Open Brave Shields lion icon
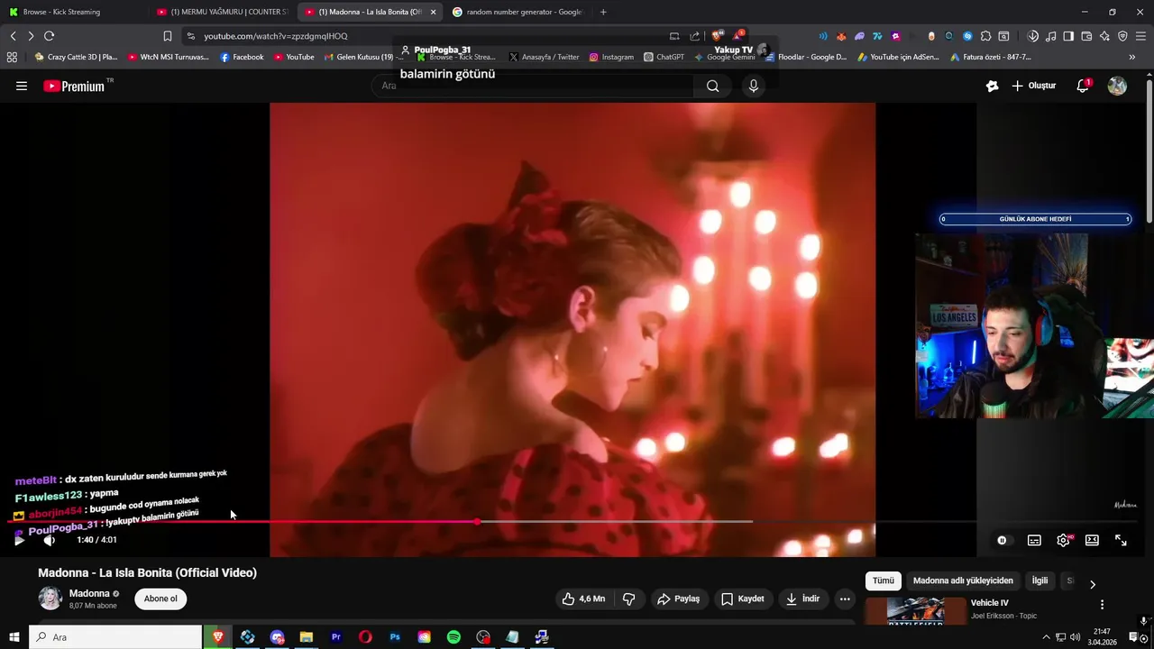 719,36
